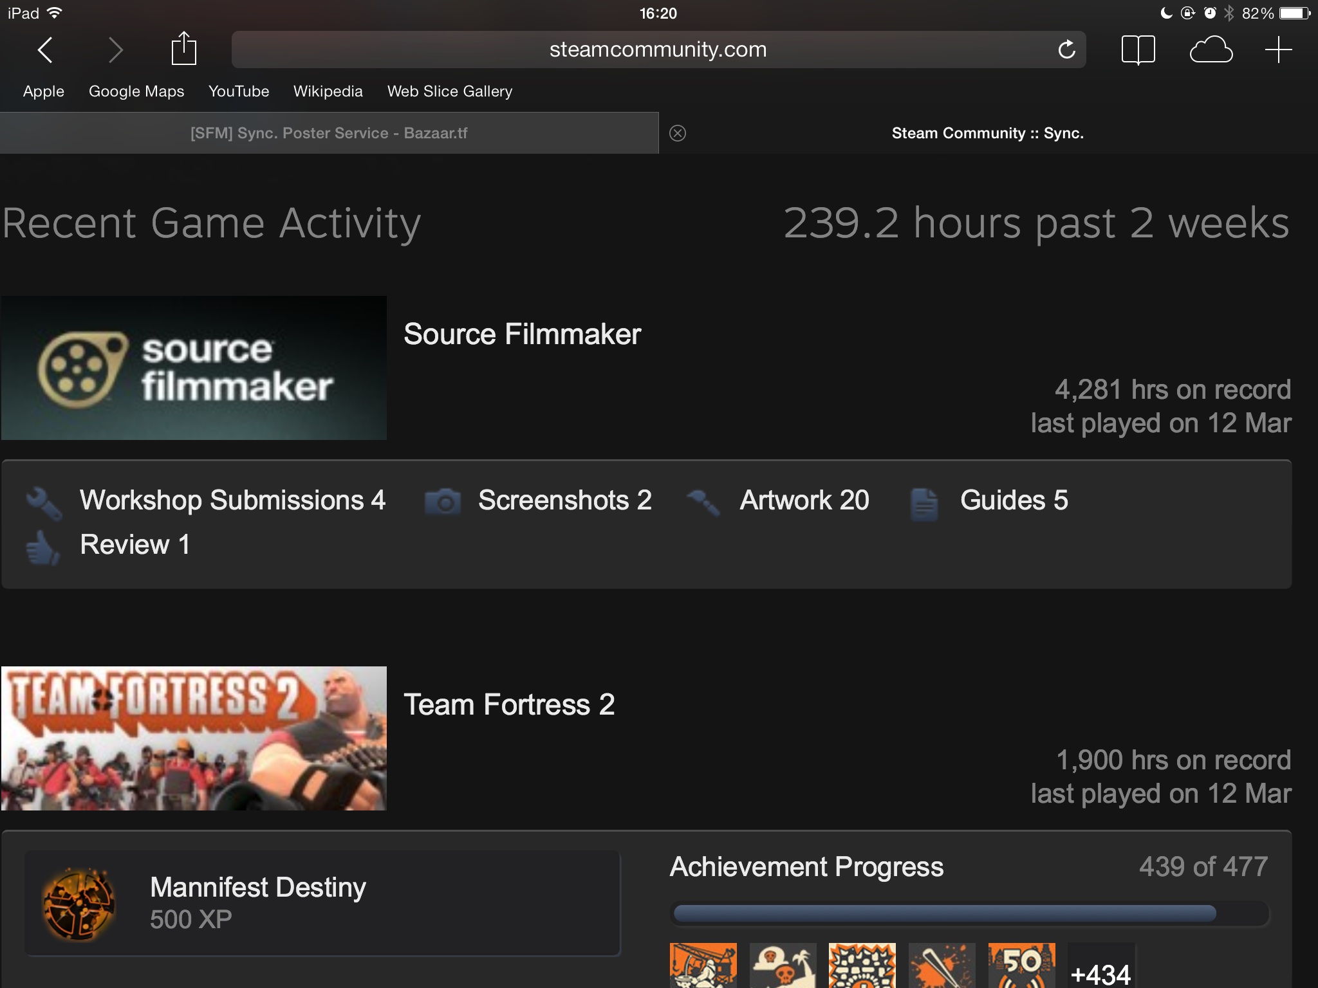The width and height of the screenshot is (1318, 988).
Task: Tap the Safari back arrow
Action: [45, 50]
